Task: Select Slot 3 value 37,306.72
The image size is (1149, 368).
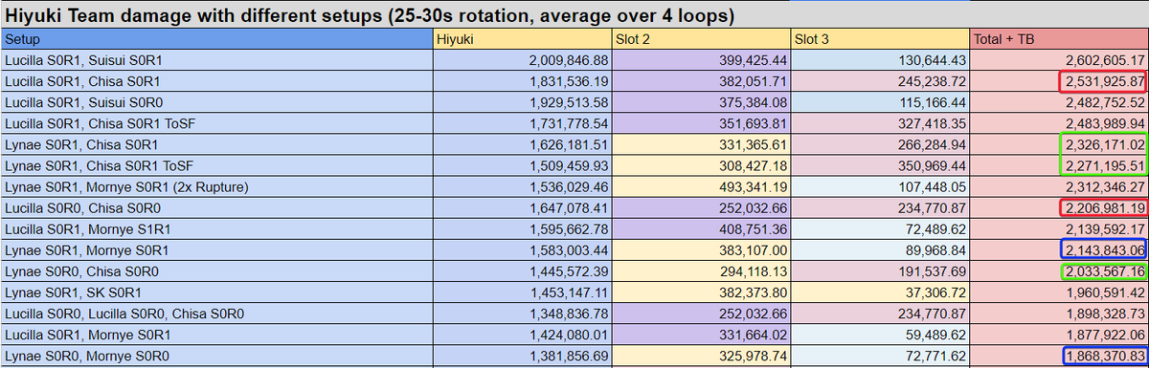Action: [x=880, y=292]
